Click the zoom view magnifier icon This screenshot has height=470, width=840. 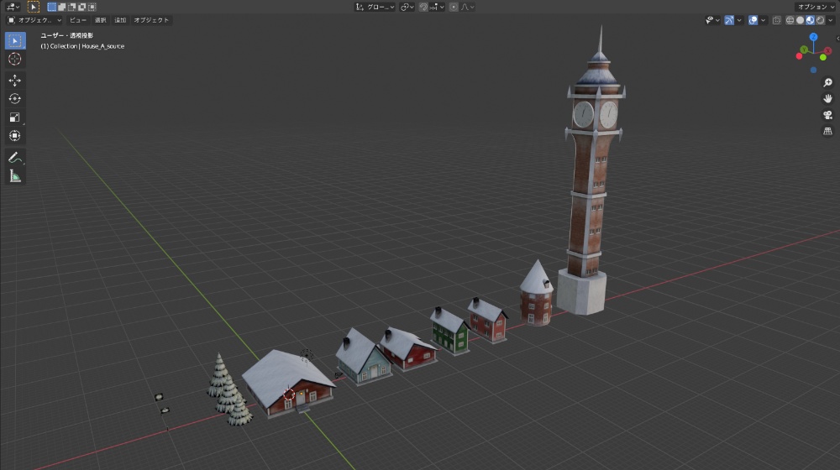827,82
